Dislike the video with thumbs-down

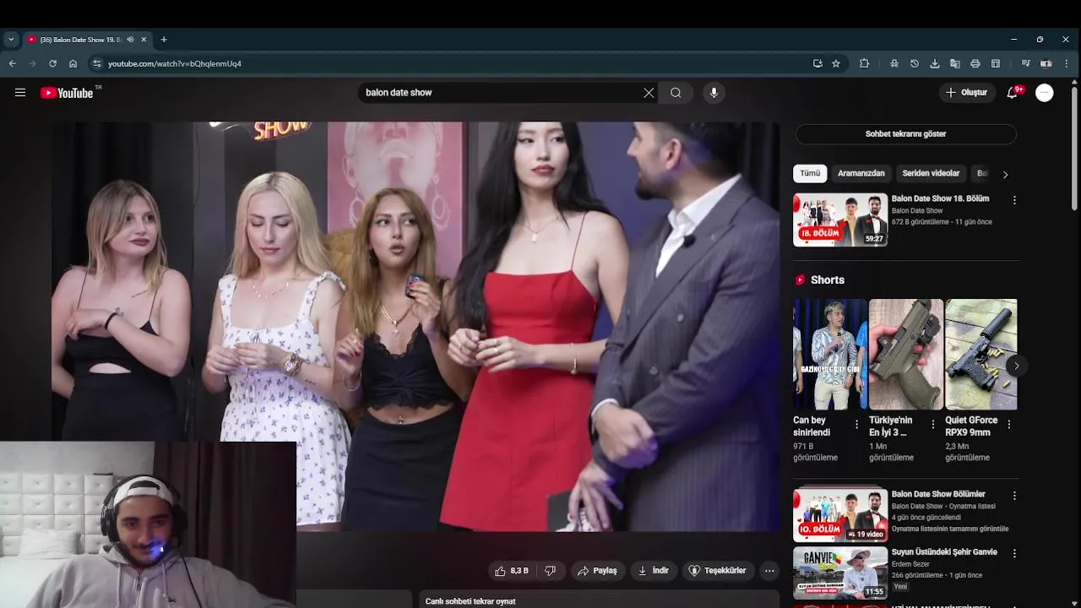[x=550, y=571]
